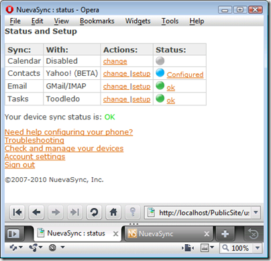Expand the zoom level dropdown arrow
Image resolution: width=271 pixels, height=261 pixels.
(258, 248)
